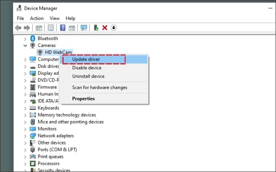Select the HD WebCam device label
Viewport: 276px width, 172px height.
coord(58,52)
